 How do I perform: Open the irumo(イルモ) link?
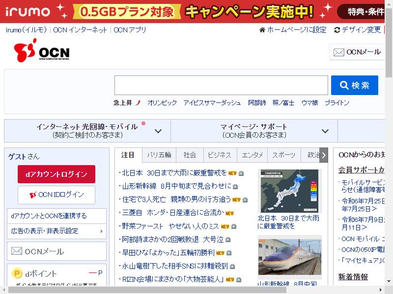tap(27, 30)
